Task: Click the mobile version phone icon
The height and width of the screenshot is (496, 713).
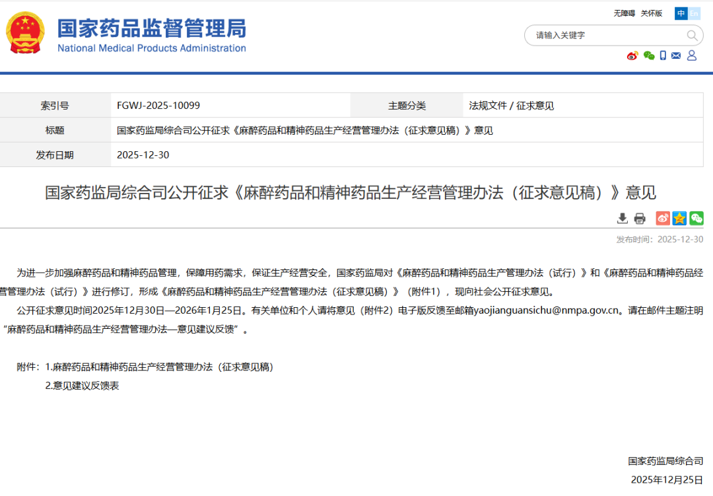Action: point(663,55)
